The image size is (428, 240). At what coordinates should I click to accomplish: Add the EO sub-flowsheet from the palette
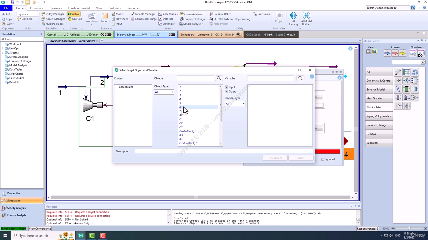[x=421, y=53]
